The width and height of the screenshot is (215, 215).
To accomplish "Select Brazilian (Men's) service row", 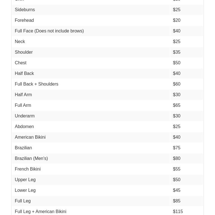I will click(x=31, y=159).
